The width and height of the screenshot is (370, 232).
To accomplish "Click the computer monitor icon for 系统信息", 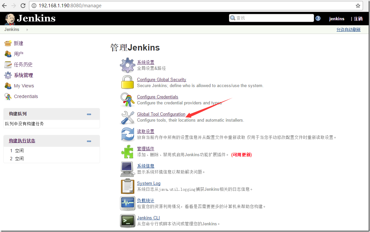I will 127,169.
